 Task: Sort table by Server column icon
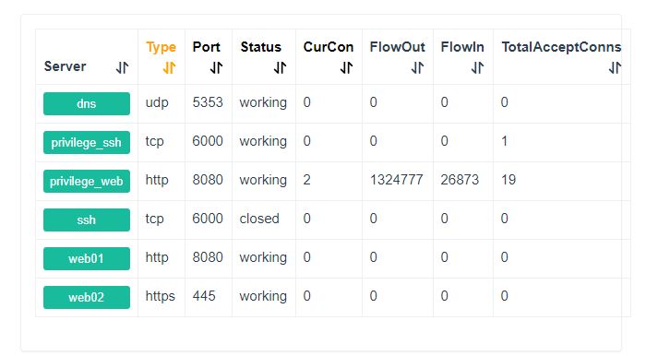tap(123, 67)
